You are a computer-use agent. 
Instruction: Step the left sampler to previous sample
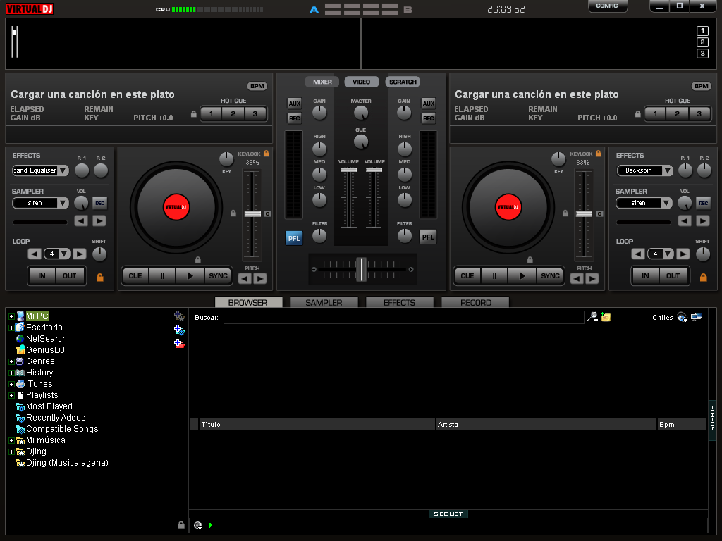coord(81,220)
